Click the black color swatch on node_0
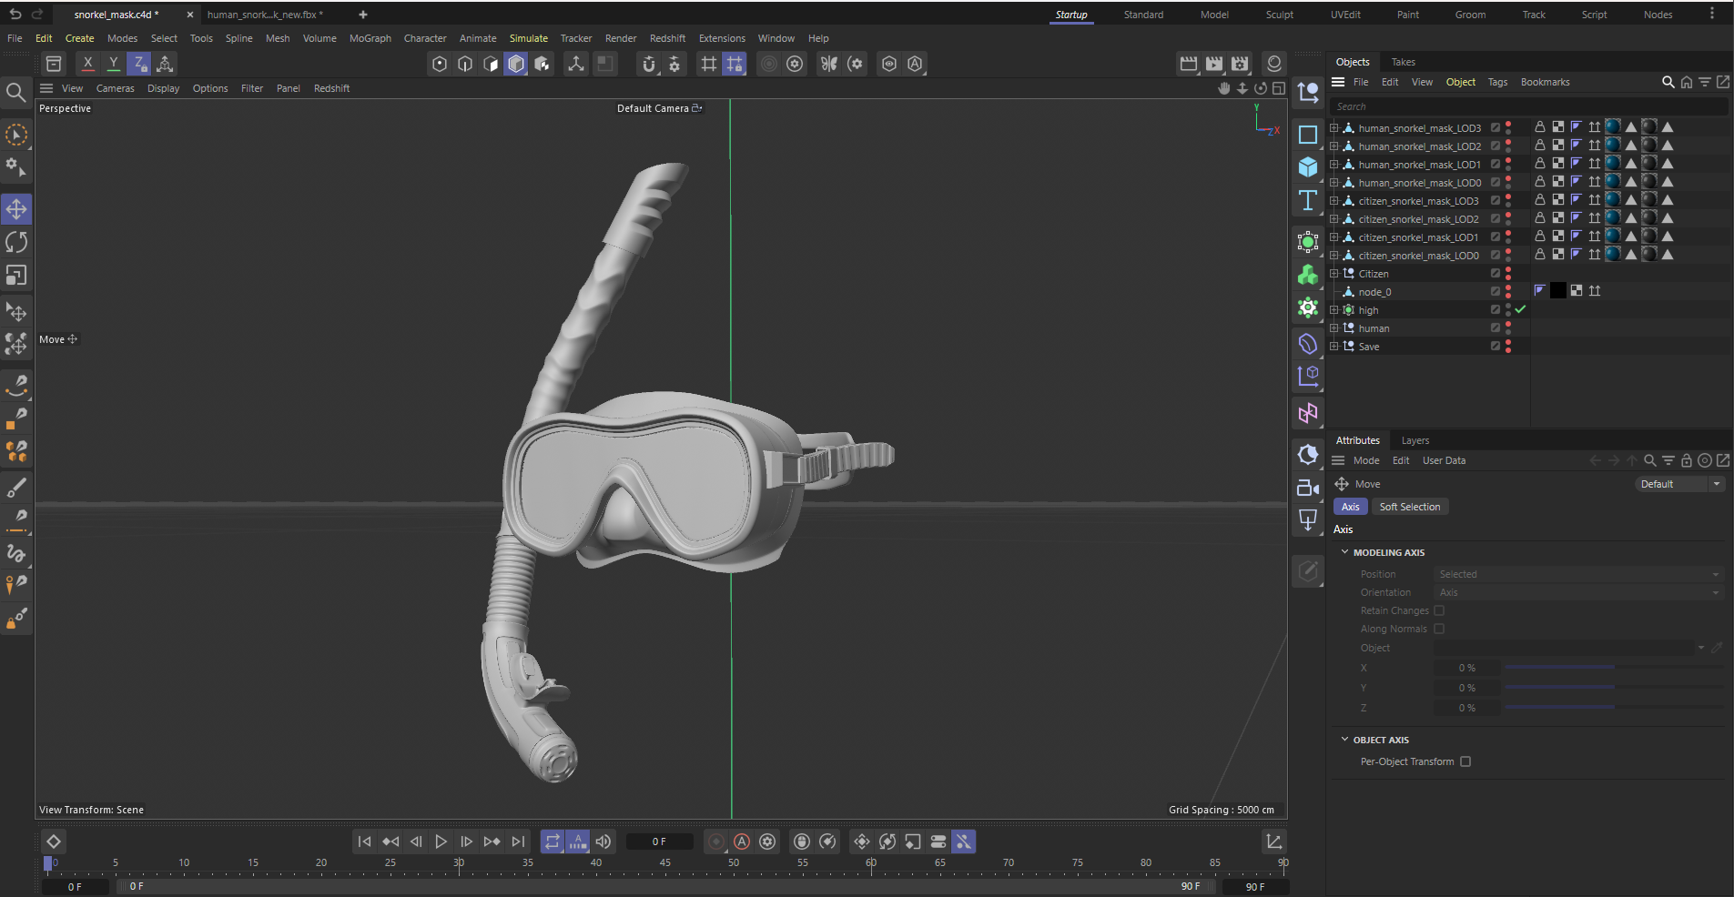The height and width of the screenshot is (897, 1734). tap(1557, 291)
